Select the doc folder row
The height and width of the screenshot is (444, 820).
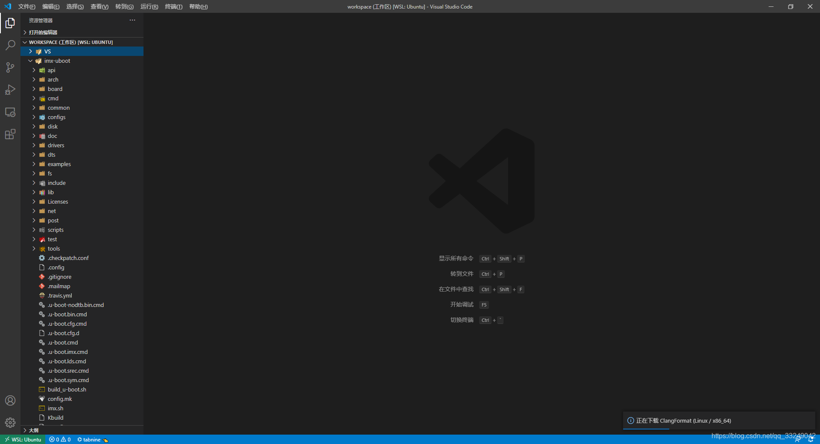click(82, 136)
